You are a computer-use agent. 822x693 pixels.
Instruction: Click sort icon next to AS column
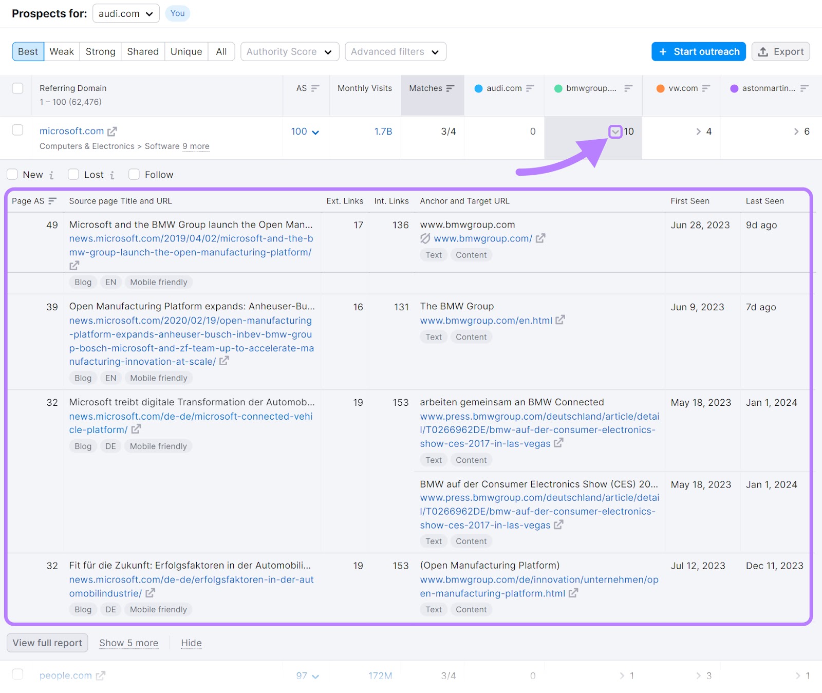pyautogui.click(x=315, y=88)
